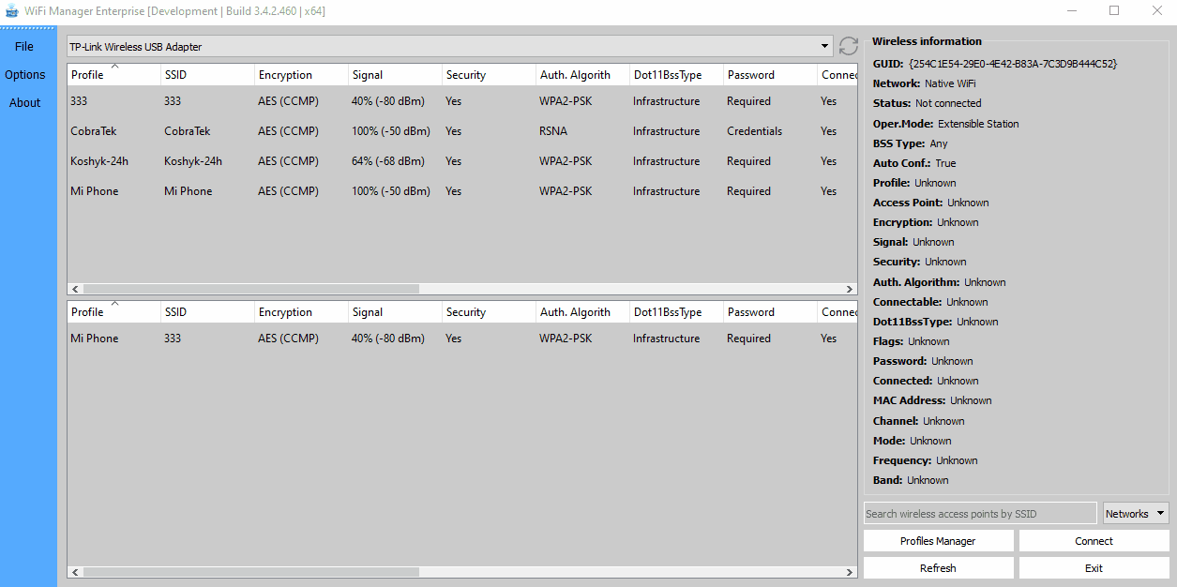Viewport: 1177px width, 587px height.
Task: Click the refresh adapters icon
Action: coord(848,46)
